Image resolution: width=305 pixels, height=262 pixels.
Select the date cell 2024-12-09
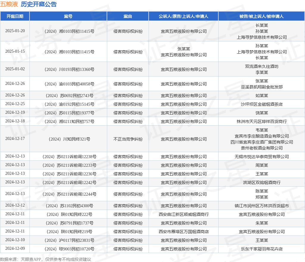pos(15,248)
